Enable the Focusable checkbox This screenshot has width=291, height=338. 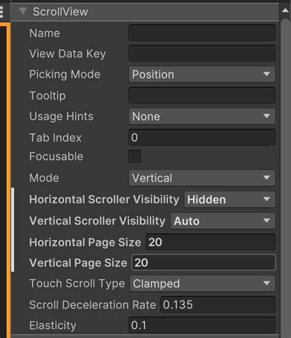point(135,156)
